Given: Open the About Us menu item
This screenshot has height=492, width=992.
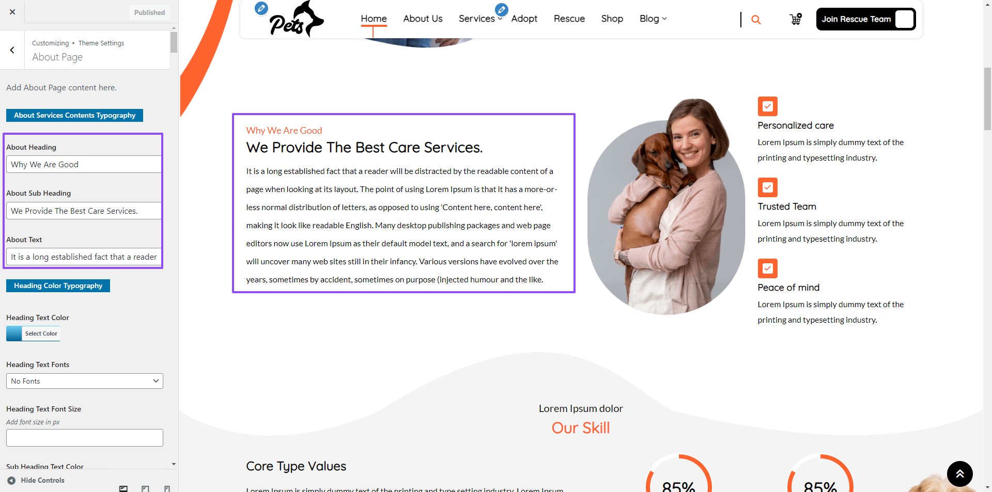Looking at the screenshot, I should 423,19.
